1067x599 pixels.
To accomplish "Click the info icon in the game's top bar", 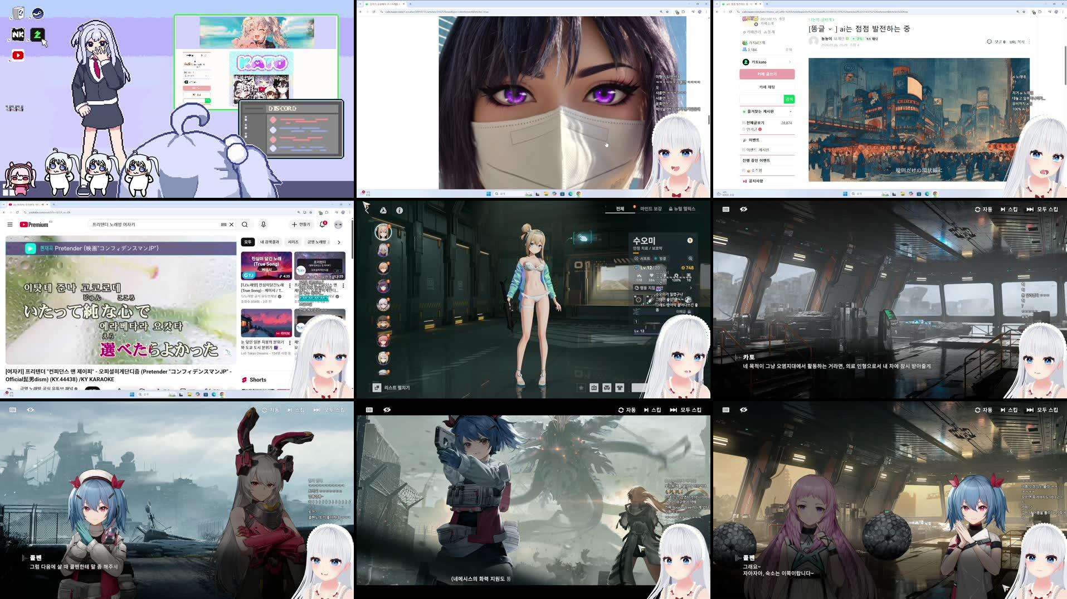I will click(399, 210).
